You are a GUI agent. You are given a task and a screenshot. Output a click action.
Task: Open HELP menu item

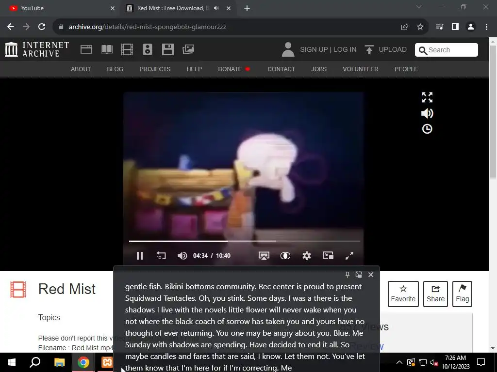pyautogui.click(x=194, y=69)
